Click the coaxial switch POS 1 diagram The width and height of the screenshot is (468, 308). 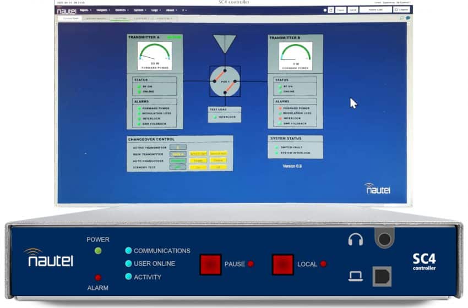pos(225,81)
